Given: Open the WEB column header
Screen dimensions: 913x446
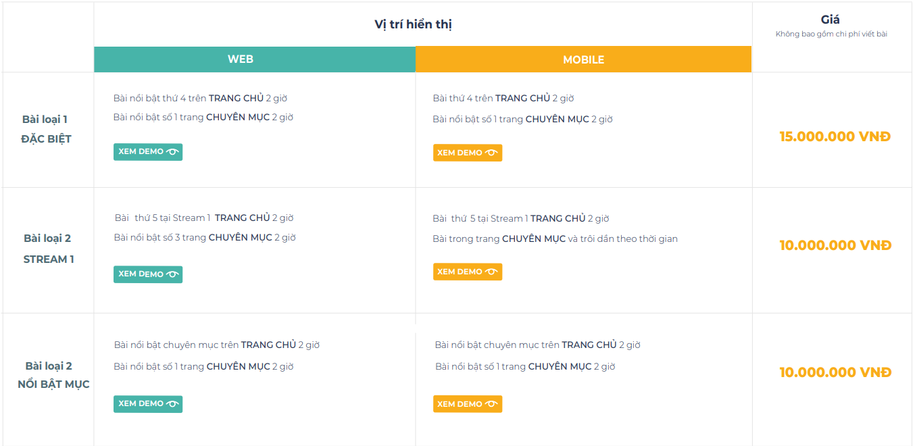Looking at the screenshot, I should pyautogui.click(x=241, y=59).
